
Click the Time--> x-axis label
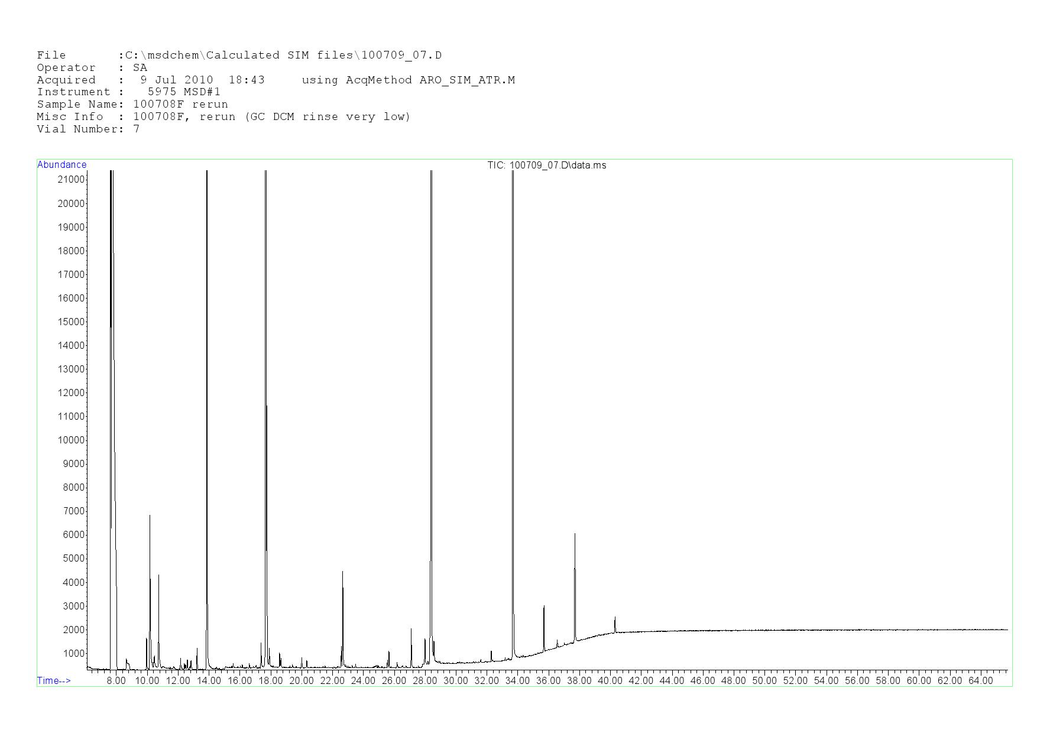[x=54, y=680]
